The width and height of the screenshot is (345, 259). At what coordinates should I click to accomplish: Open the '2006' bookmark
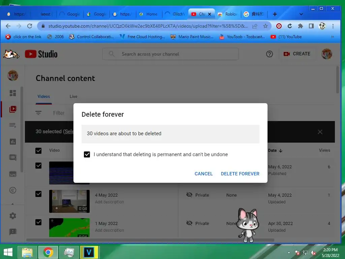tap(56, 37)
